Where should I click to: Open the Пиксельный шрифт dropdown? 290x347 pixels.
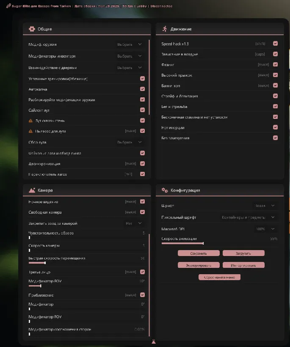(249, 218)
